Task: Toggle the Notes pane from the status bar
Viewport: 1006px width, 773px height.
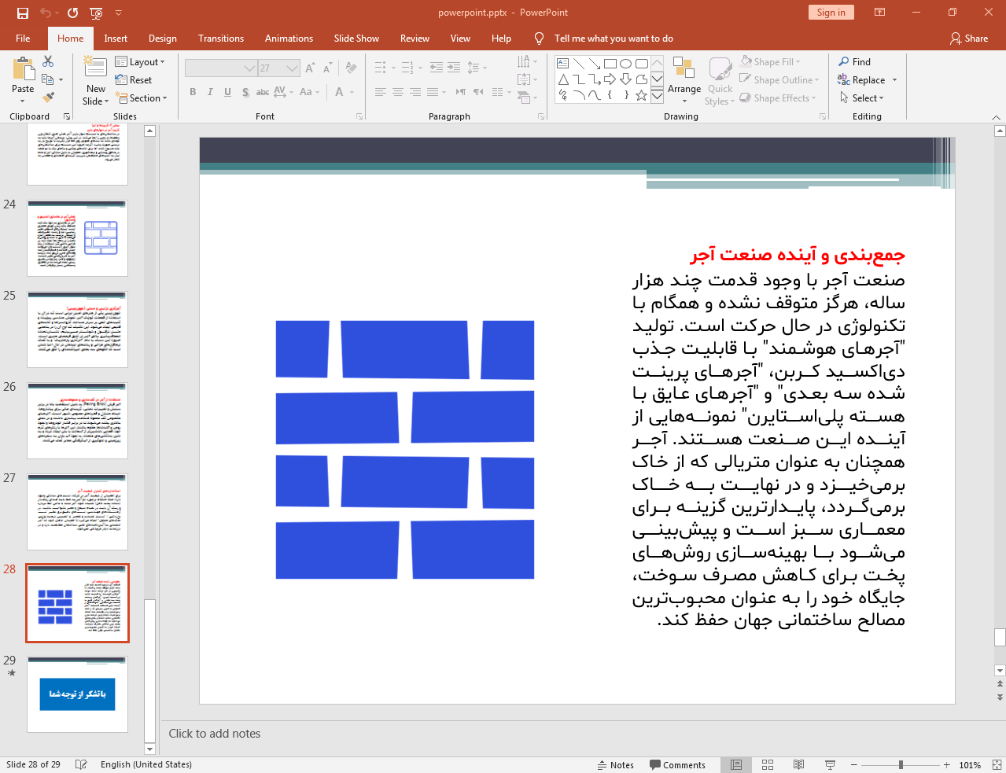Action: tap(615, 764)
